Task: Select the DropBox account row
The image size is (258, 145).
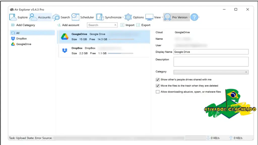Action: pos(104,51)
